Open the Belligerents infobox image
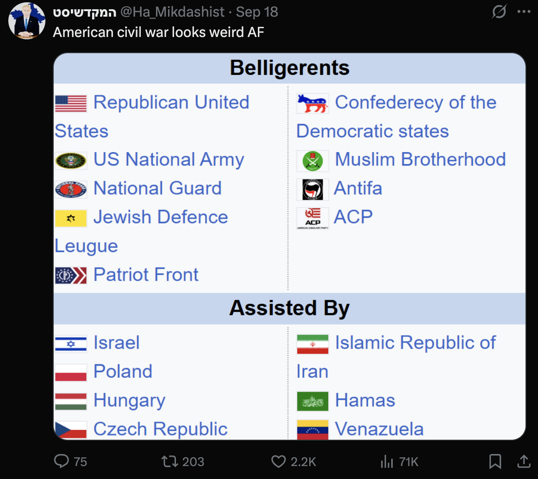 tap(289, 246)
